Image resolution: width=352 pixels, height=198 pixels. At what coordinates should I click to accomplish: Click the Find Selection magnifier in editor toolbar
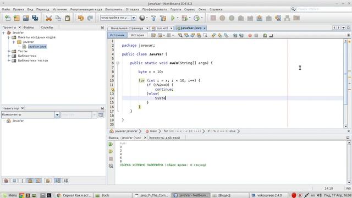coord(180,35)
